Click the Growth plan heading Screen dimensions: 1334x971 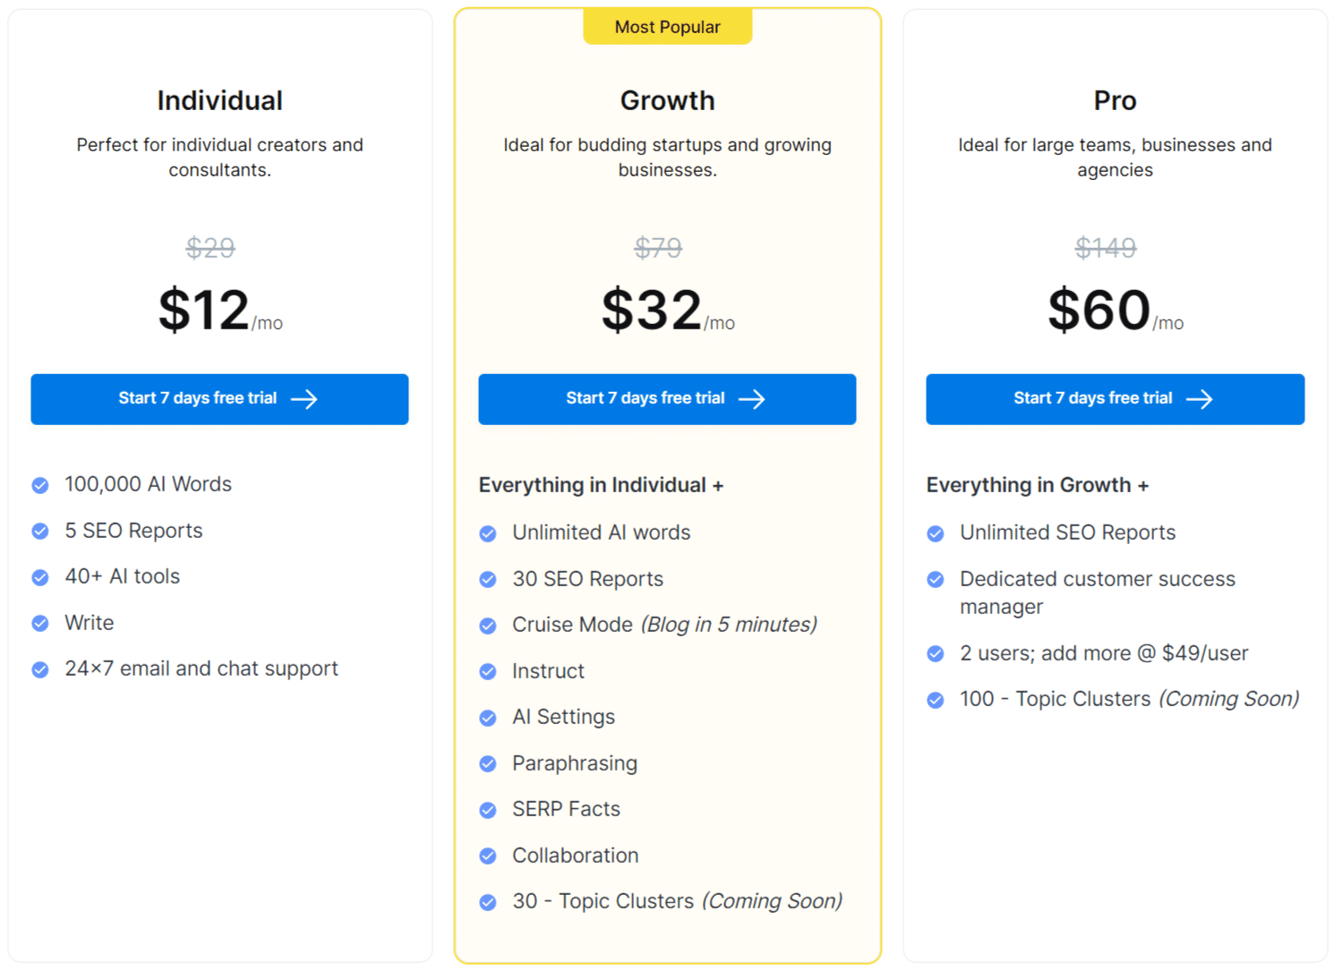coord(667,100)
